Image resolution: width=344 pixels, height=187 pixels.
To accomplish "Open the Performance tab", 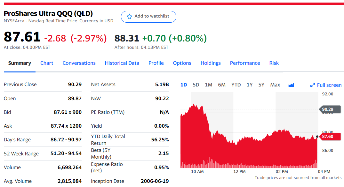I will [x=245, y=63].
